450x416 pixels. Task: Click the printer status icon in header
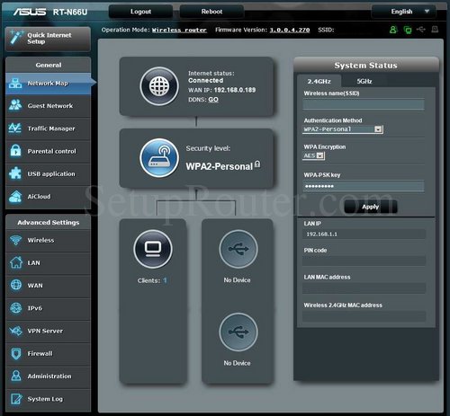point(435,30)
